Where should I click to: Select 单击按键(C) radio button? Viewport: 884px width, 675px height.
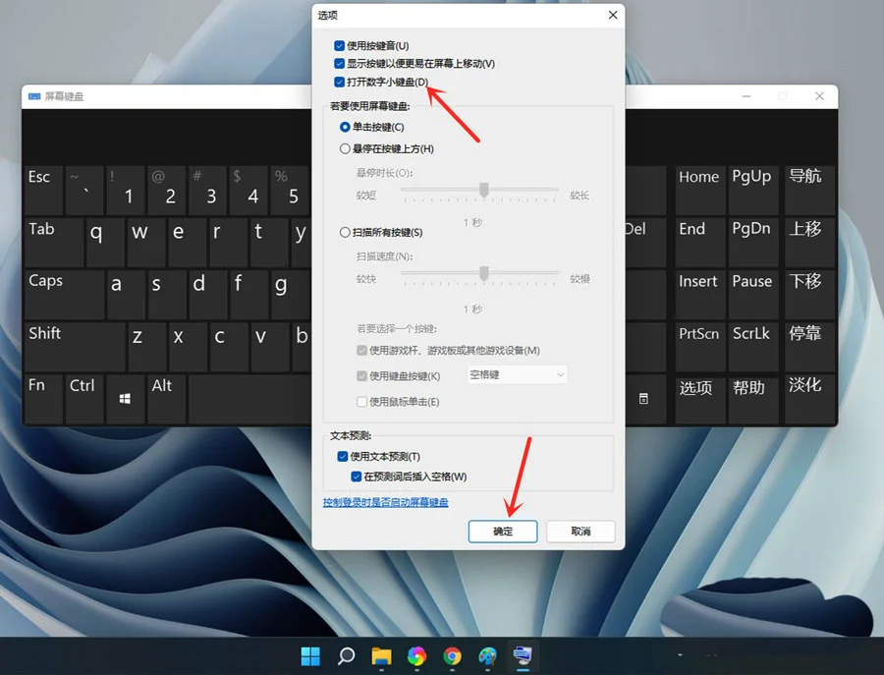345,127
